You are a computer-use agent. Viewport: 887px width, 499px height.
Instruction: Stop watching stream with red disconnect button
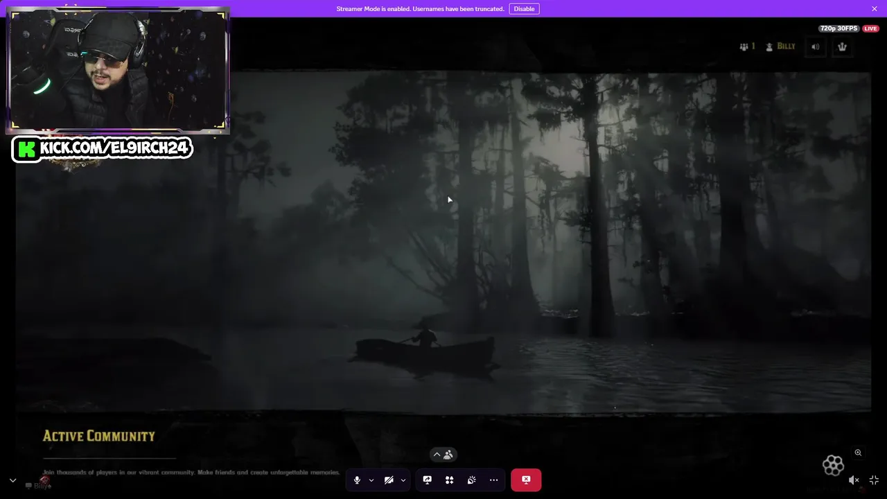point(526,480)
